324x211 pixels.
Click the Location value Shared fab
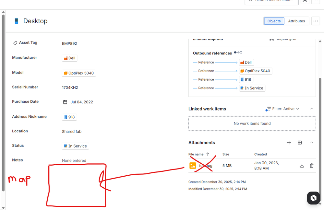[72, 132]
